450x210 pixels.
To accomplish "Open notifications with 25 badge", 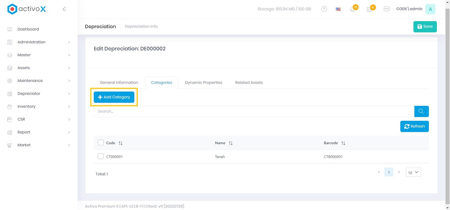I will pos(353,9).
